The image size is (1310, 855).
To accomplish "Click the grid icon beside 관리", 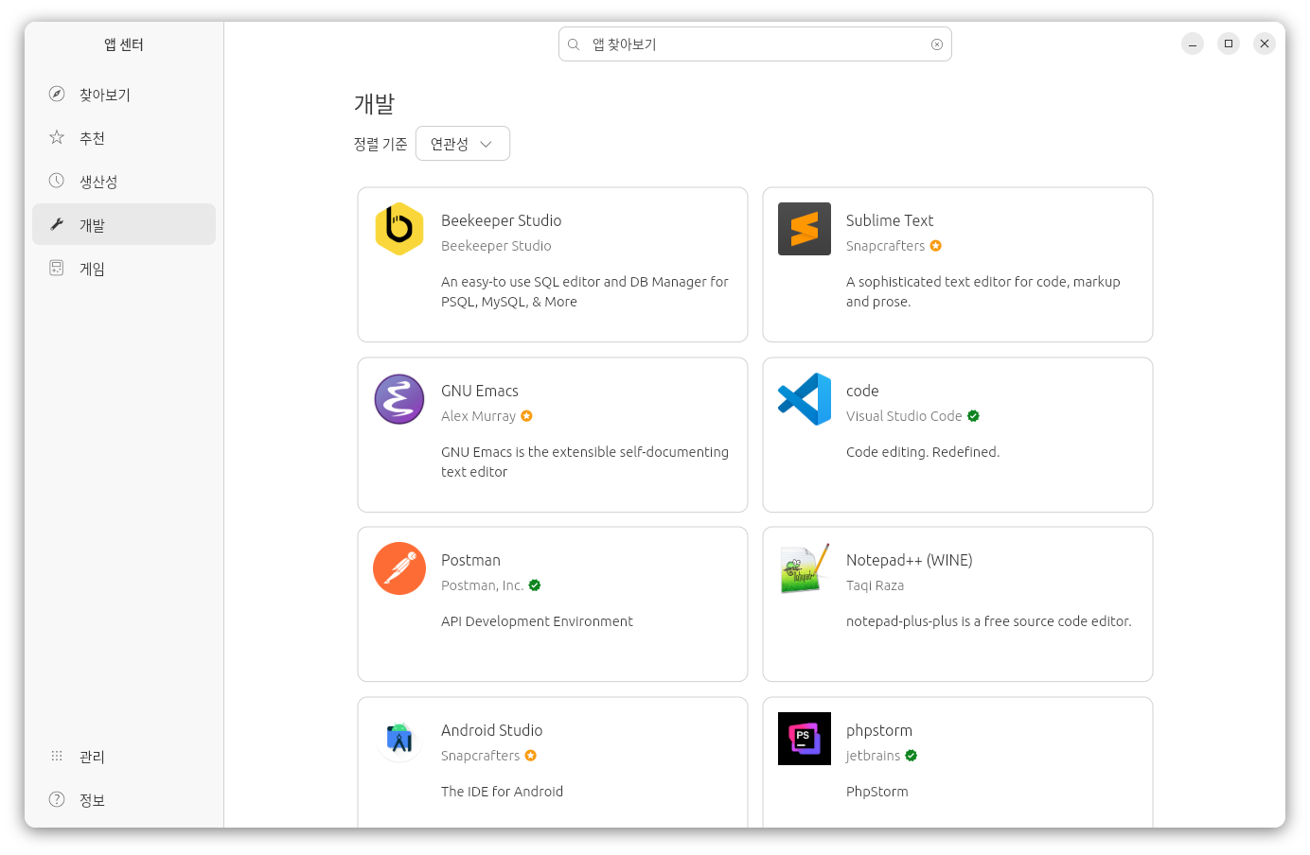I will click(x=57, y=756).
